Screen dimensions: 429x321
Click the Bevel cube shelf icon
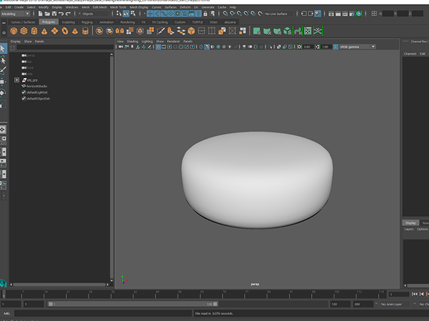click(191, 31)
